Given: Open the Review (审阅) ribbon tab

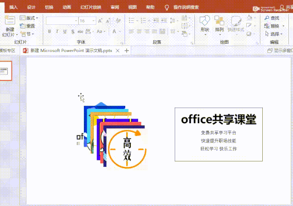Looking at the screenshot, I should (115, 7).
